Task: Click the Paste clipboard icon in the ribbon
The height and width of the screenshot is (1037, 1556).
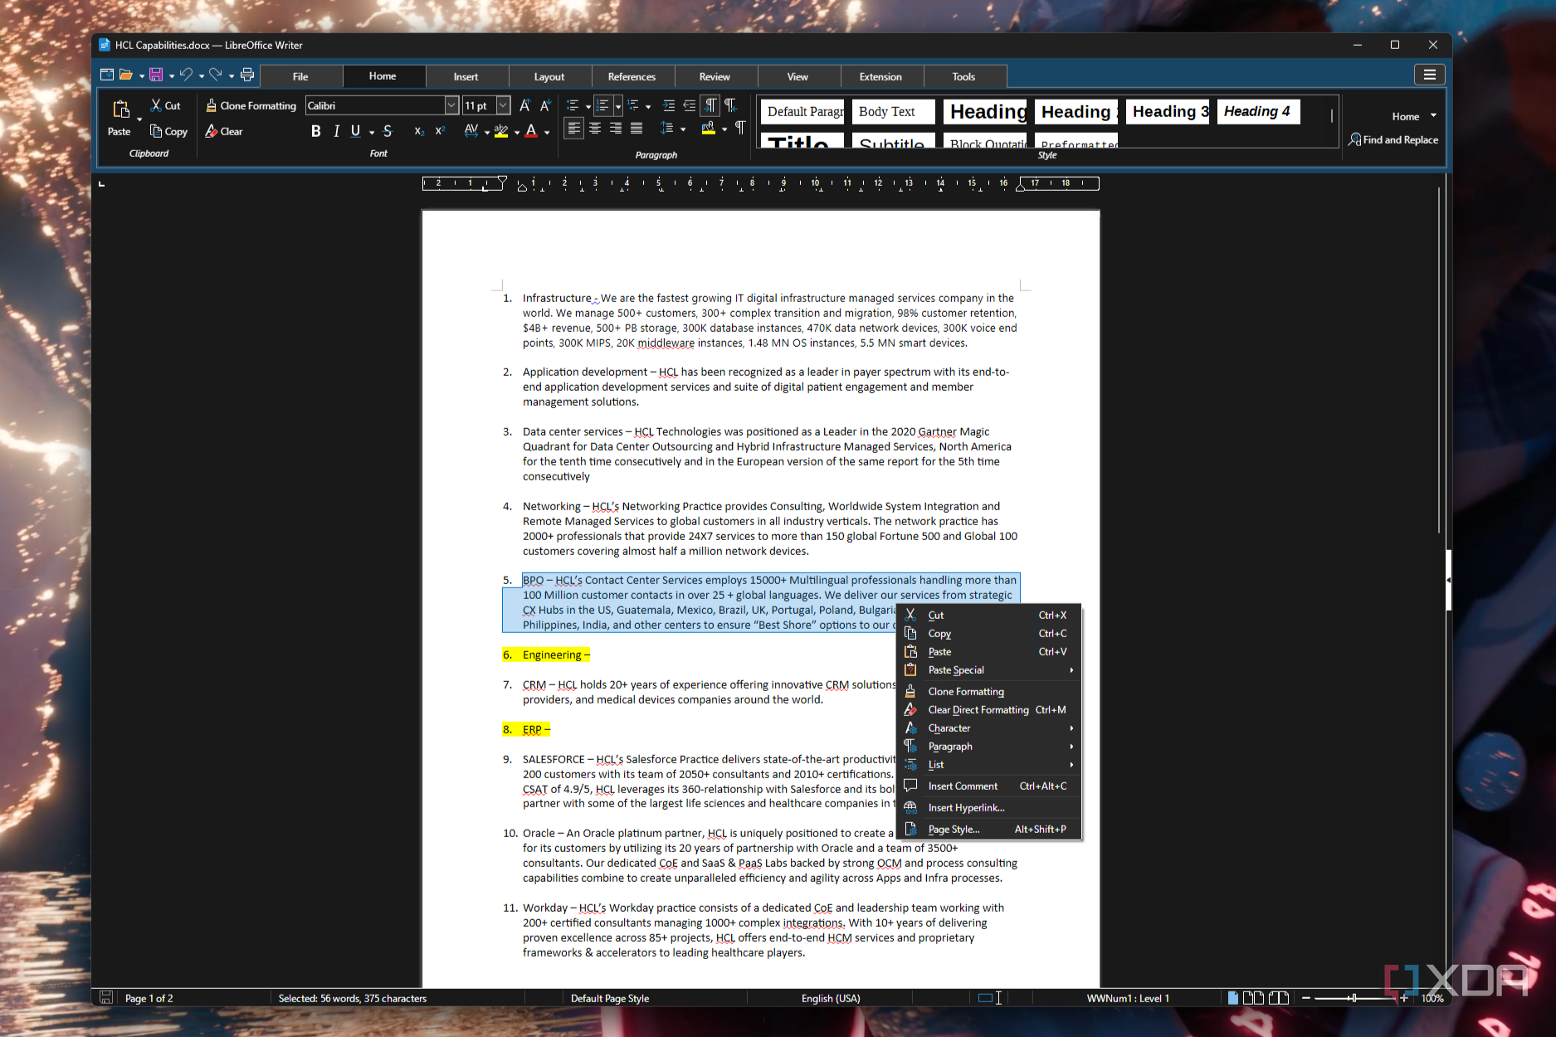Action: click(120, 109)
